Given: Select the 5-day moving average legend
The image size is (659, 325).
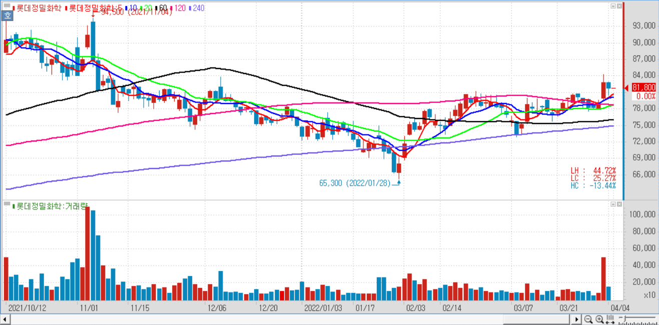Looking at the screenshot, I should point(93,8).
